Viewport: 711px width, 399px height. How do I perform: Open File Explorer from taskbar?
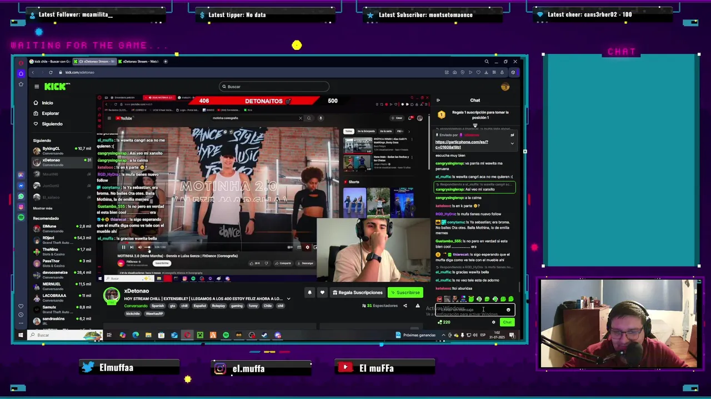point(148,335)
